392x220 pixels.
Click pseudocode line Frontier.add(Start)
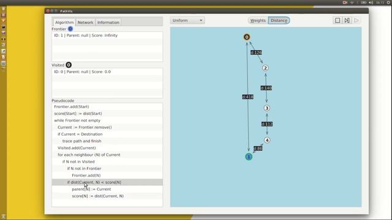107,106
